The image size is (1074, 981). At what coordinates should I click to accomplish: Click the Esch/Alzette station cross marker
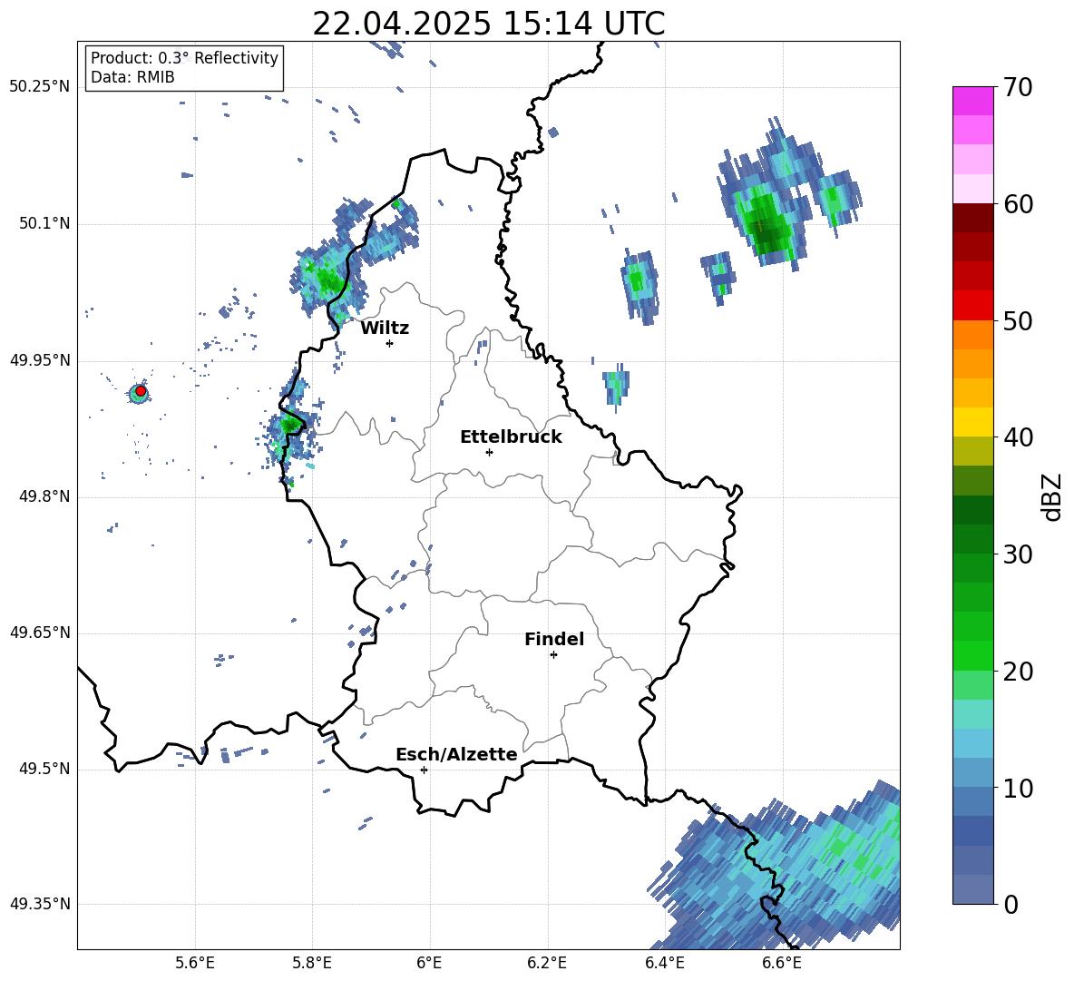tap(424, 770)
